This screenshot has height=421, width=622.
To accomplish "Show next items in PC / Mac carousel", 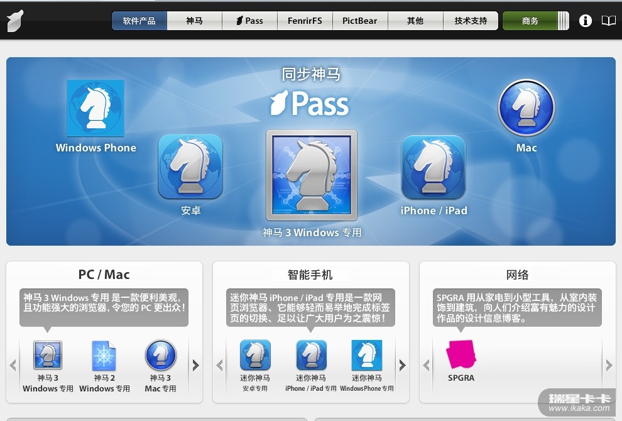I will click(195, 365).
